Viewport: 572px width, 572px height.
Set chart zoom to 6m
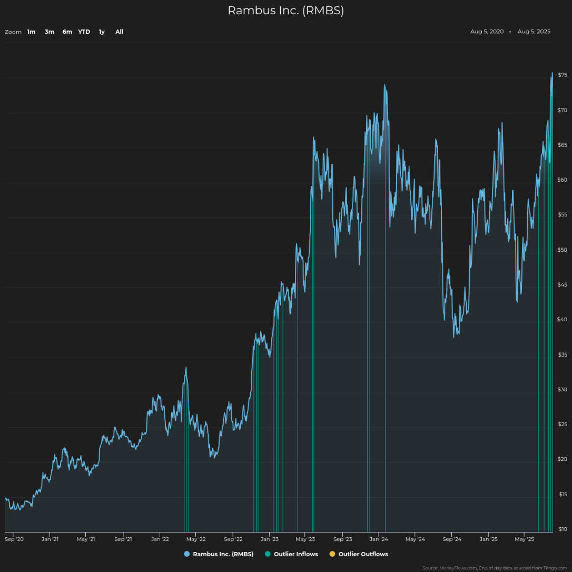pyautogui.click(x=67, y=32)
